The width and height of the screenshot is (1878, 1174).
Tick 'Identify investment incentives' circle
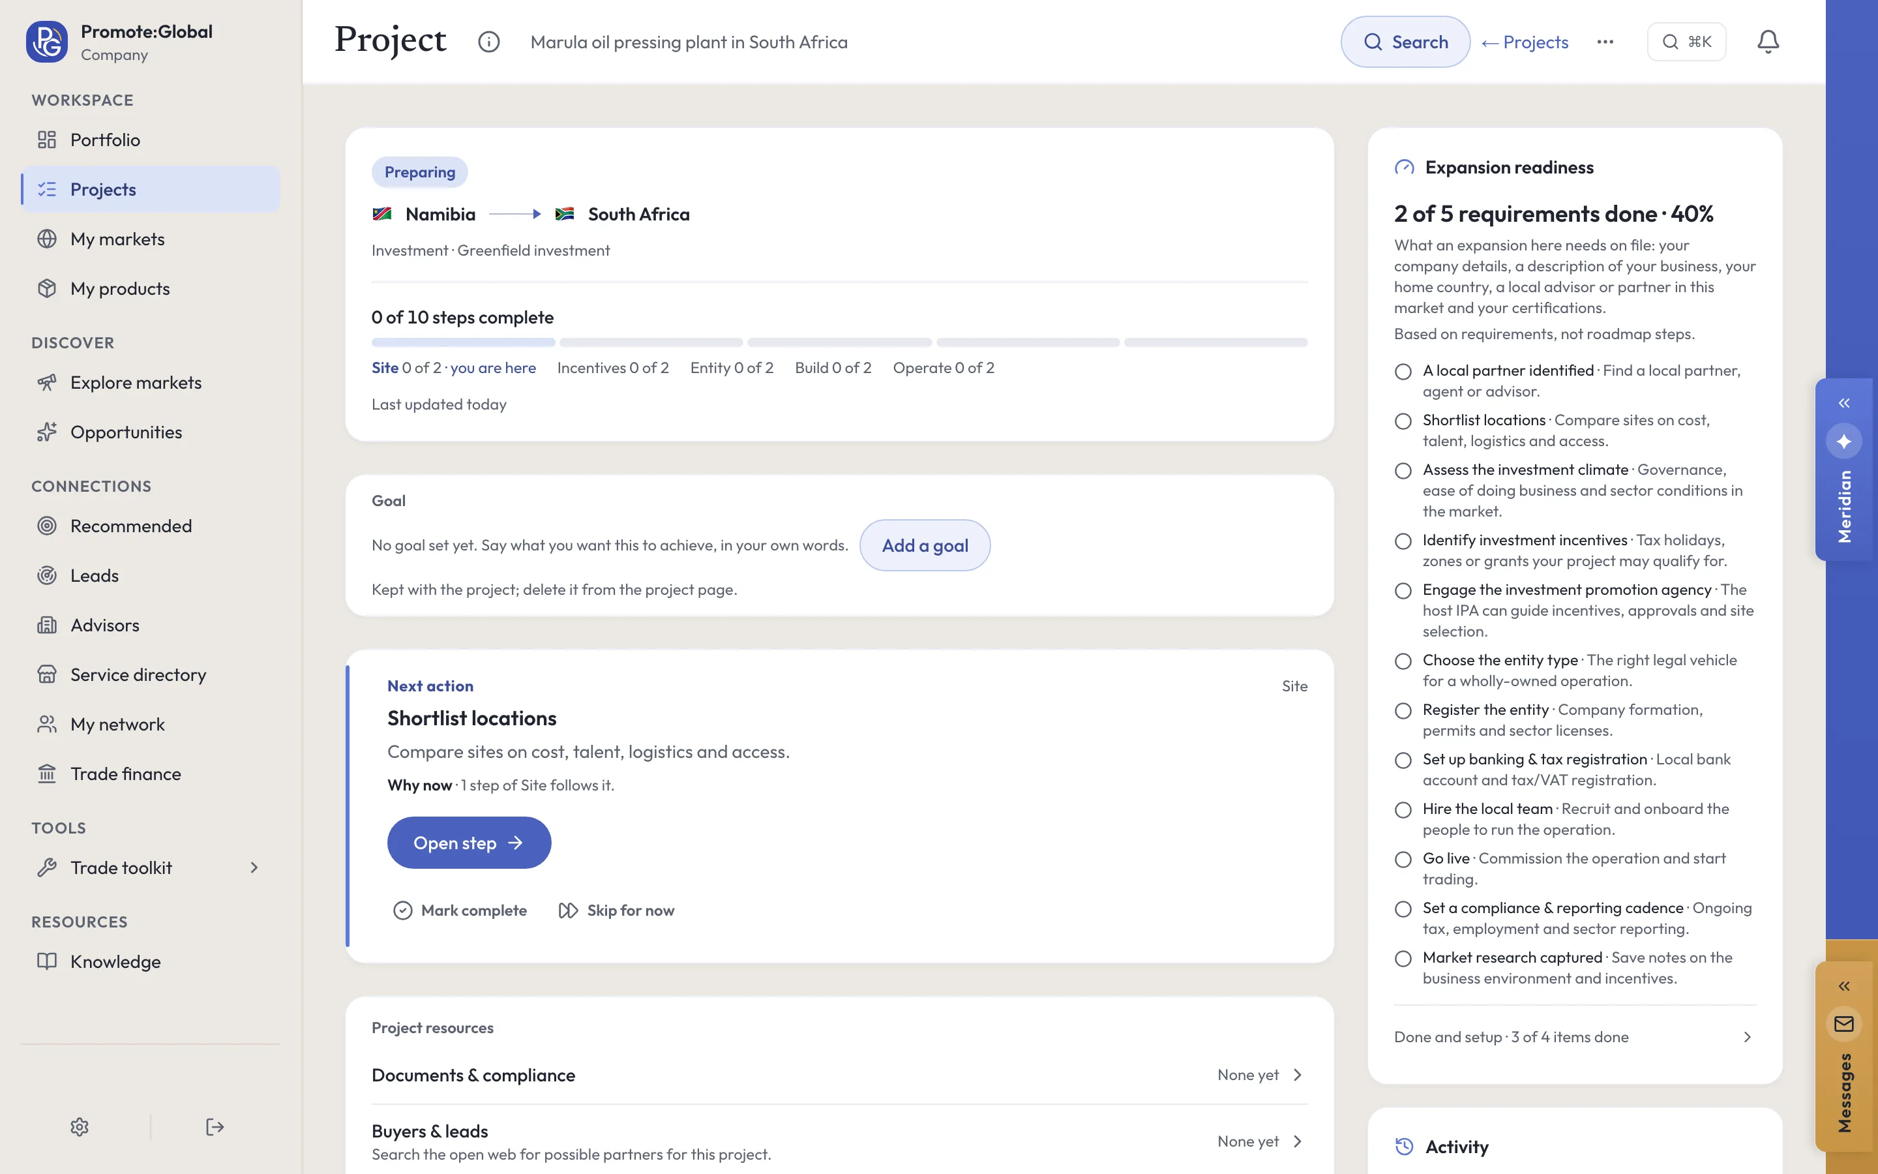(x=1403, y=541)
